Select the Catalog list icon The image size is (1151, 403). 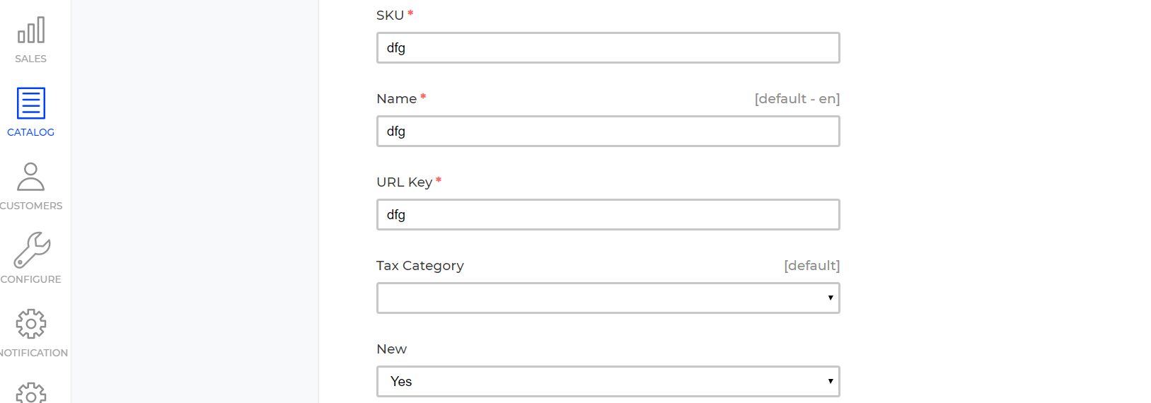(x=31, y=103)
